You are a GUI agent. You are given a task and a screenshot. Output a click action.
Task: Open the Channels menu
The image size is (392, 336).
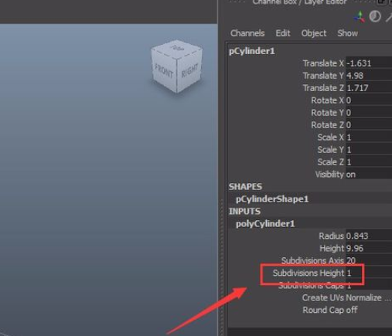(247, 33)
